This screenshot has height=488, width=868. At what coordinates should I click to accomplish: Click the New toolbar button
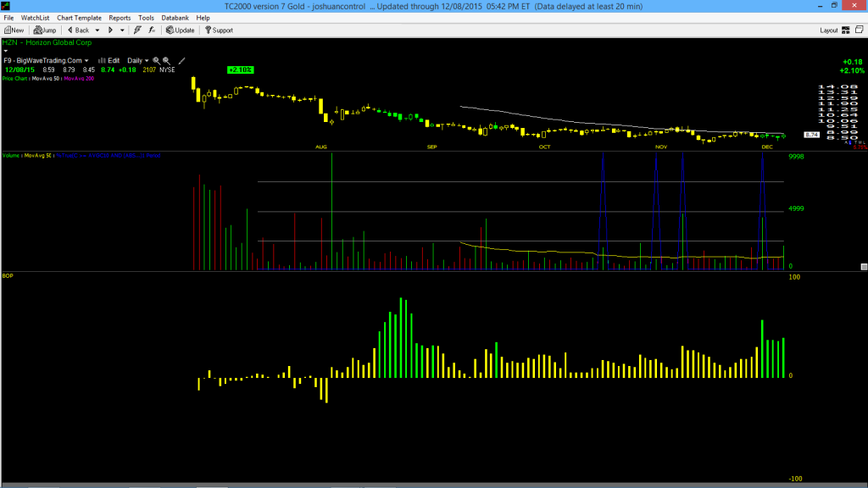tap(14, 30)
